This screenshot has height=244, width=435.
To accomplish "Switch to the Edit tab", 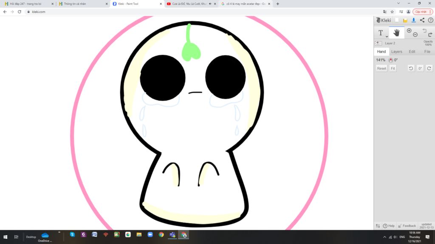I will coord(412,51).
